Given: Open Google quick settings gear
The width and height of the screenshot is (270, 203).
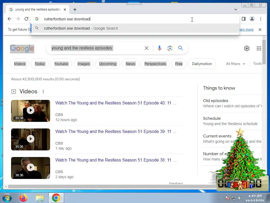Looking at the screenshot, I should [247, 48].
